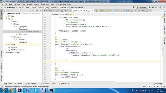Open Maven Projects side panel
Image resolution: width=166 pixels, height=93 pixels.
164,17
